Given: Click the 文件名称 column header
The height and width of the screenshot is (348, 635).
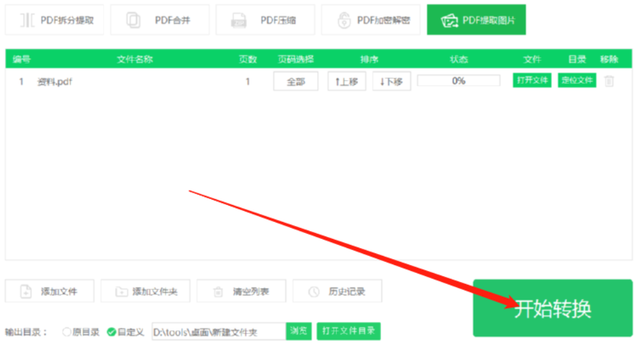Looking at the screenshot, I should 135,59.
